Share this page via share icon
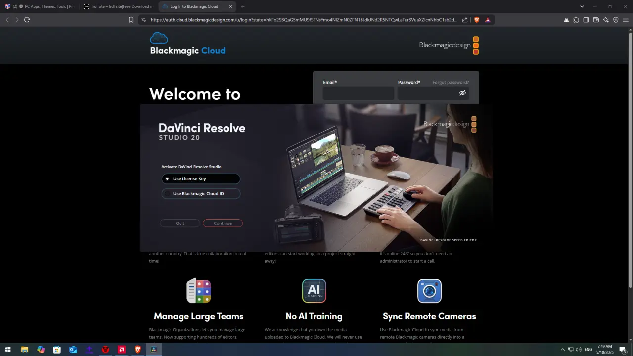This screenshot has height=356, width=633. [465, 20]
